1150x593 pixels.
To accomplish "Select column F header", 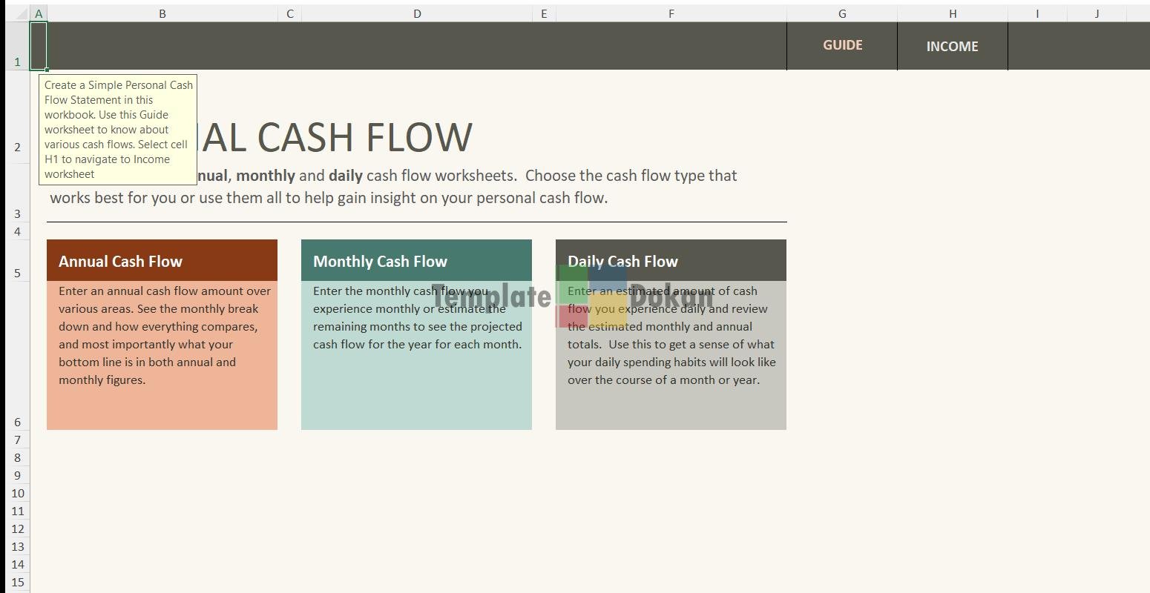I will pos(671,13).
